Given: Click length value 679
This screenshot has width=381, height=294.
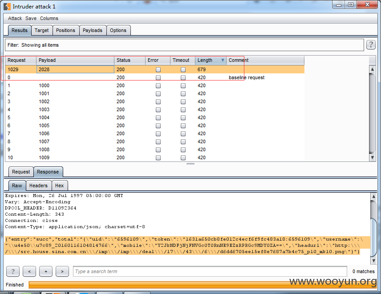Looking at the screenshot, I should coord(202,69).
